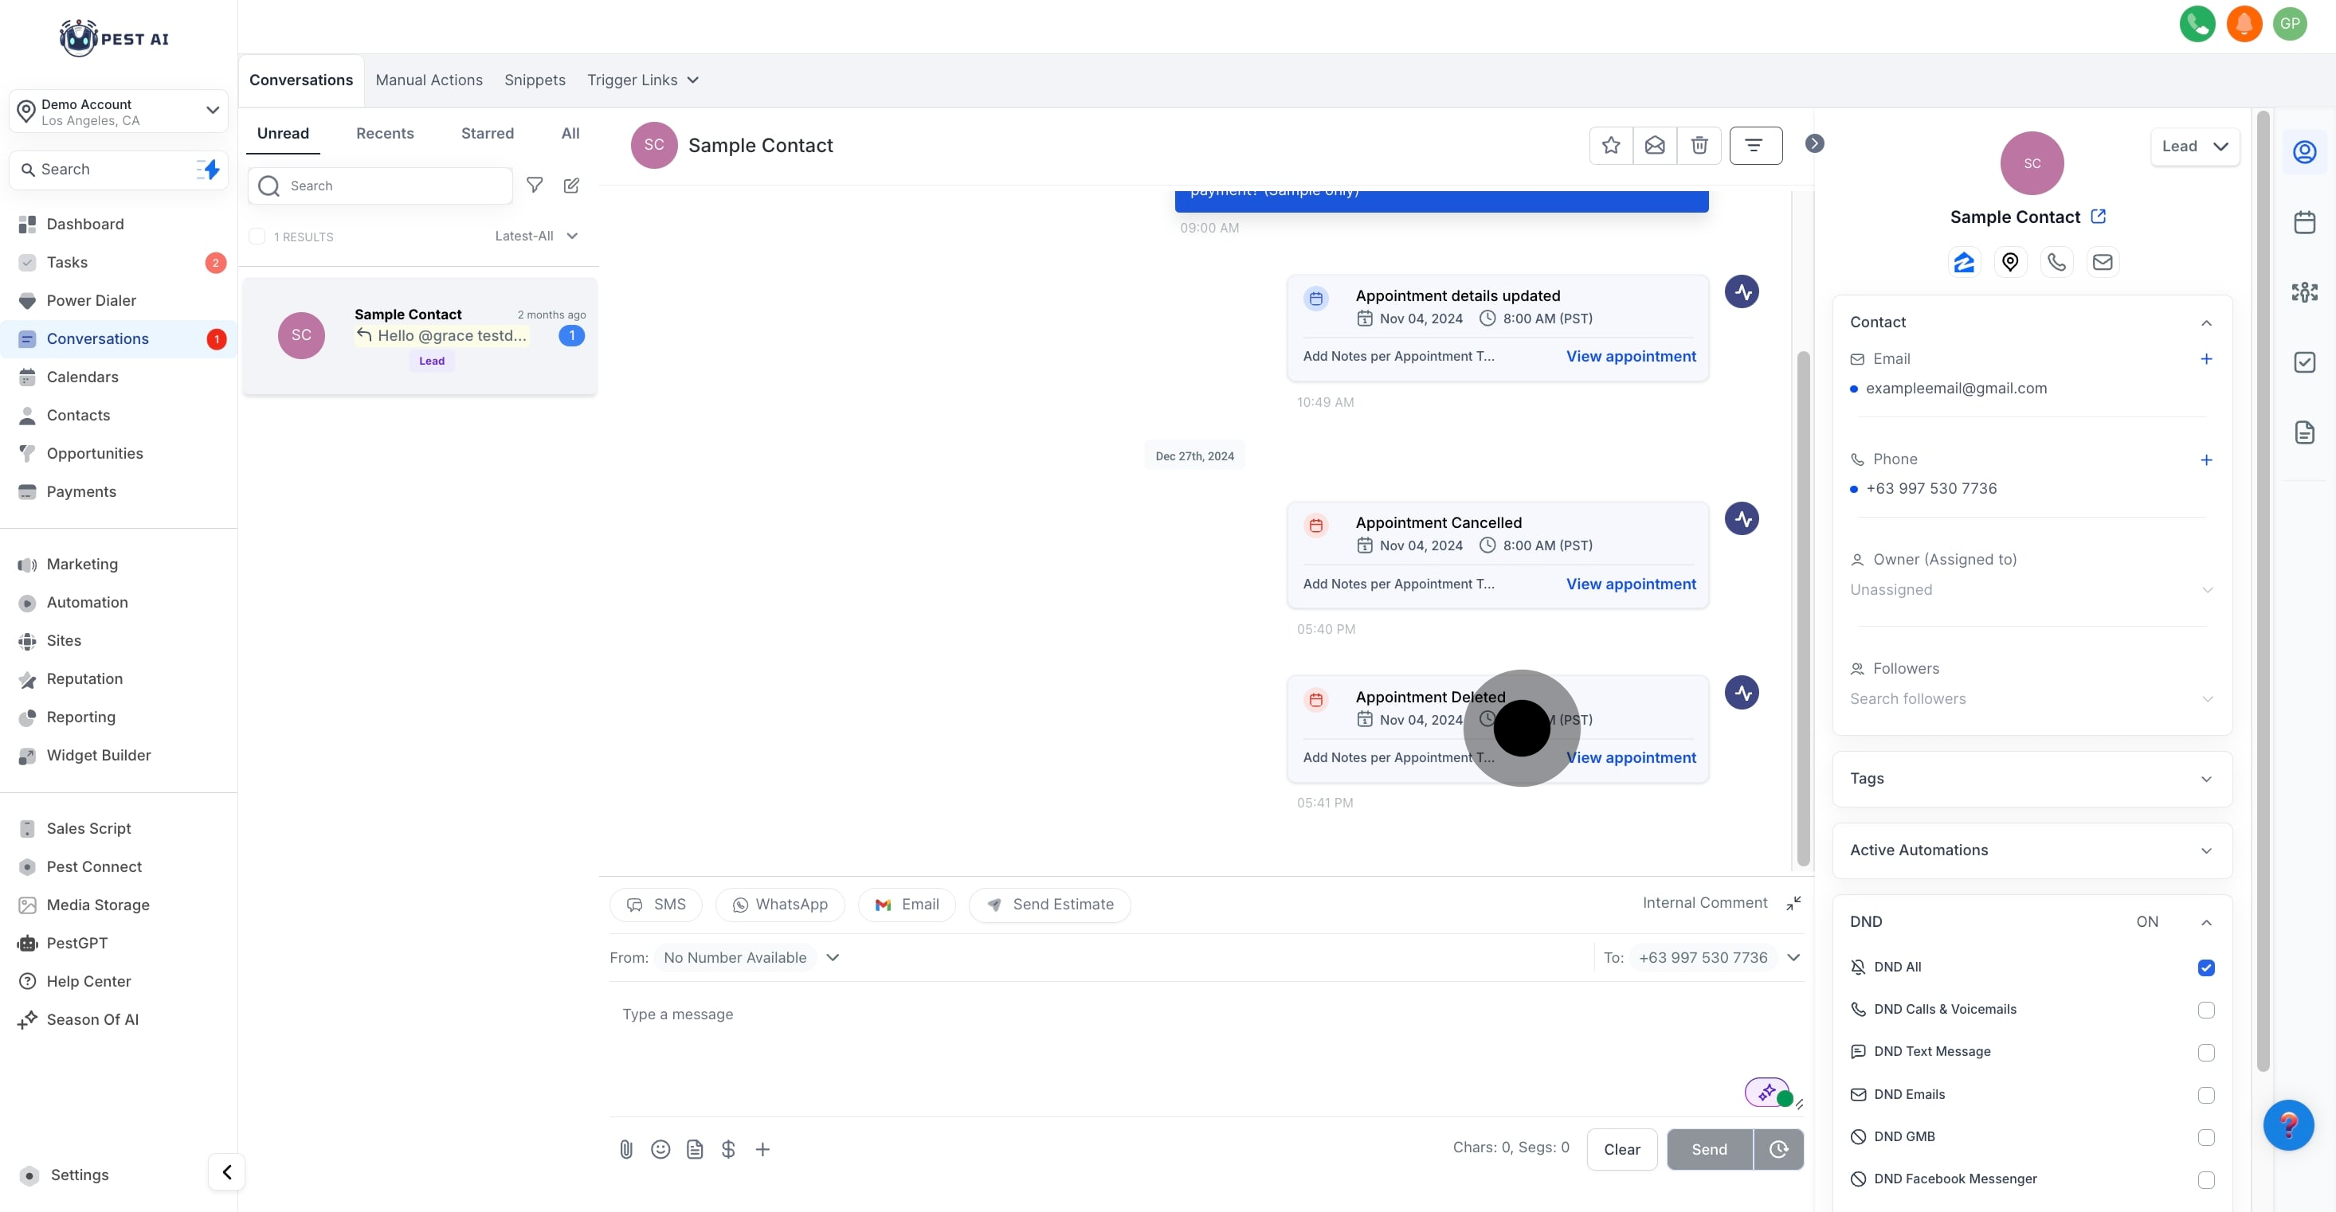Star the Sample Contact conversation
2336x1212 pixels.
[x=1610, y=145]
